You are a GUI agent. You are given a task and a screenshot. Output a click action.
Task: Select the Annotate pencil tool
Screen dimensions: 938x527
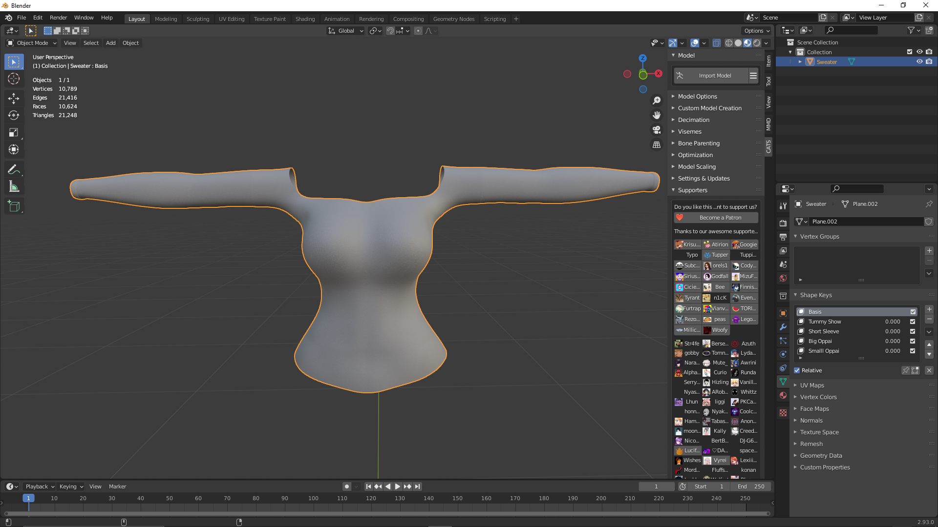point(14,170)
